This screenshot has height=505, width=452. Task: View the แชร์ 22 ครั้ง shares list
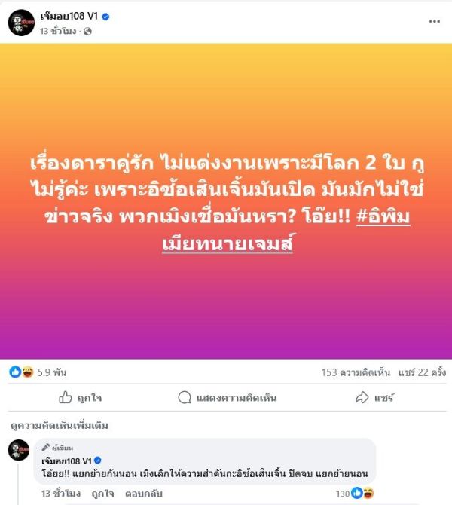(422, 372)
